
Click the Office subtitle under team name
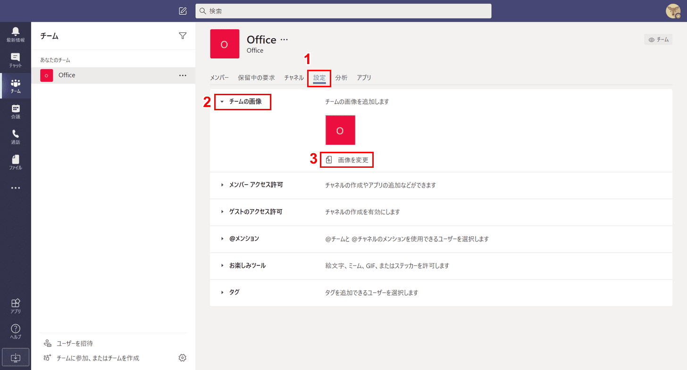255,50
